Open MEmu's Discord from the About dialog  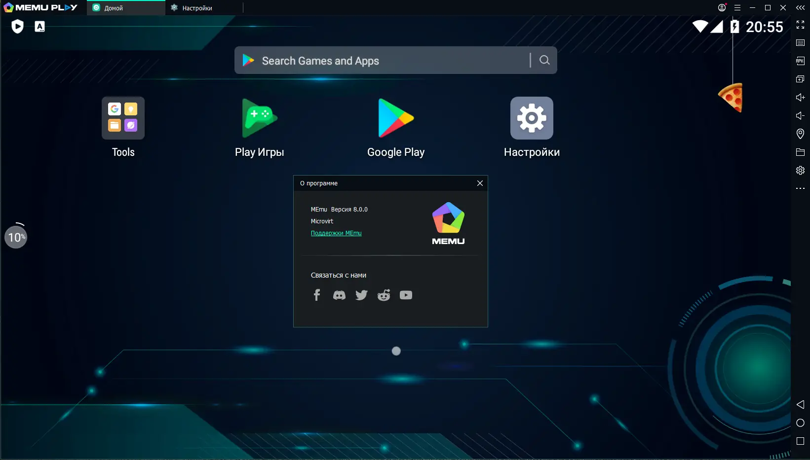(x=339, y=295)
